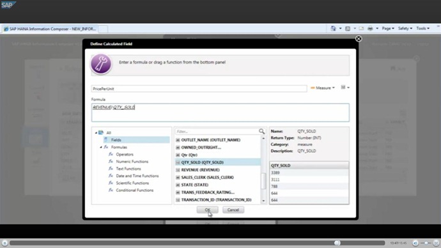Click preview value 3111
The image size is (441, 248).
tap(275, 180)
